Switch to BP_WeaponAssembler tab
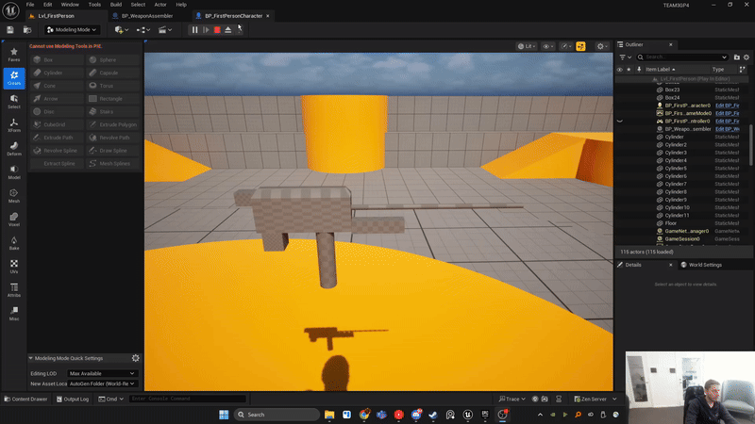Viewport: 755px width, 424px height. [x=146, y=16]
